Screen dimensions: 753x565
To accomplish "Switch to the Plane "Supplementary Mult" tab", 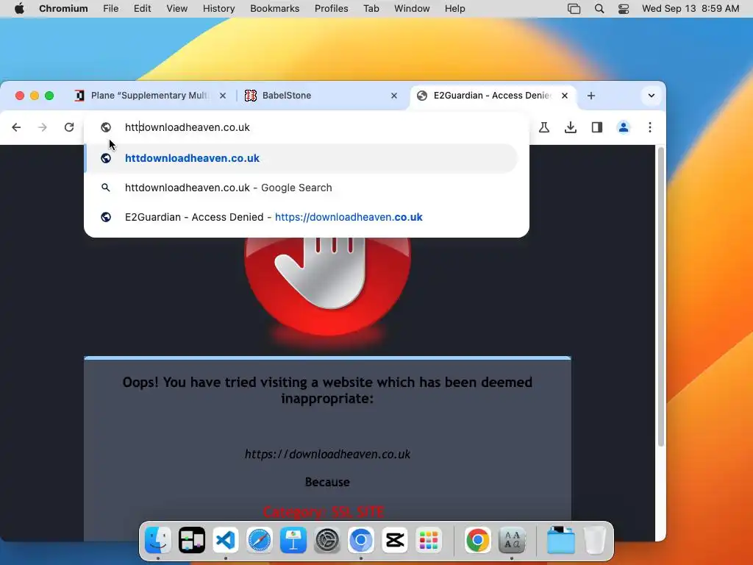I will pyautogui.click(x=151, y=96).
